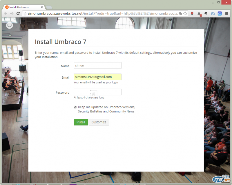Focus the Password input field
This screenshot has width=232, height=185.
98,92
